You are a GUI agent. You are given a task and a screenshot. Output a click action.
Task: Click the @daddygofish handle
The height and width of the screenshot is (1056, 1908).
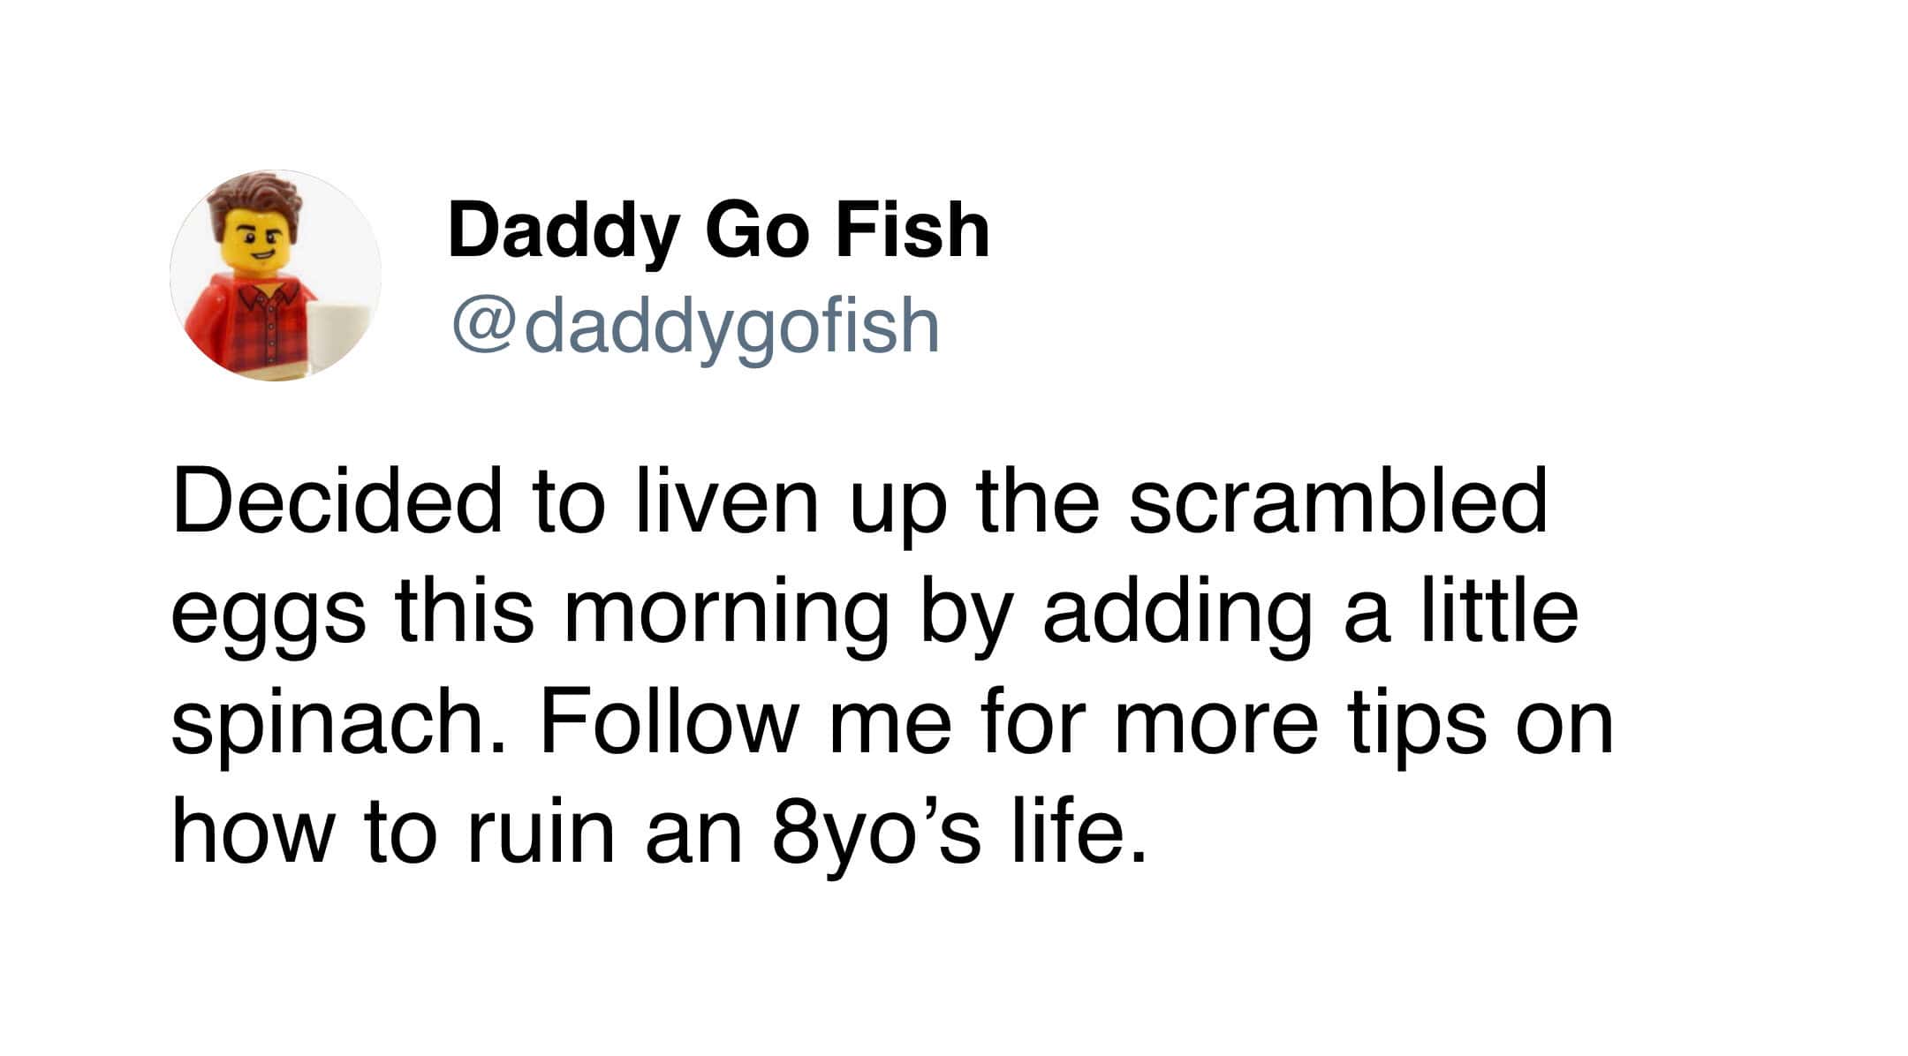[x=695, y=326]
